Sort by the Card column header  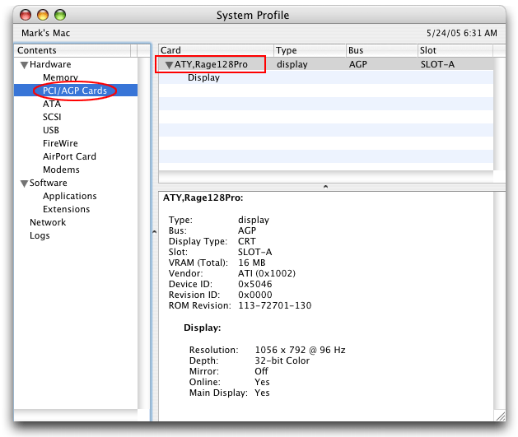point(215,50)
